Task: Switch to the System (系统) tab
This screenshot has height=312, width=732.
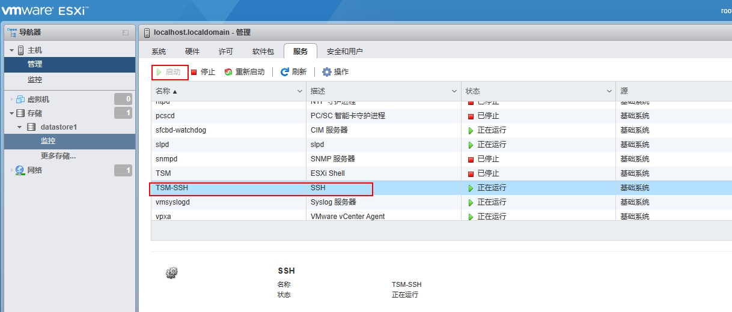Action: (x=159, y=52)
